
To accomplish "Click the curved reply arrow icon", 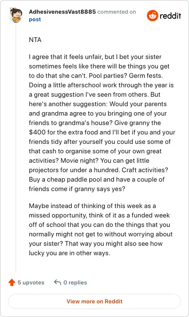I will coord(58,282).
